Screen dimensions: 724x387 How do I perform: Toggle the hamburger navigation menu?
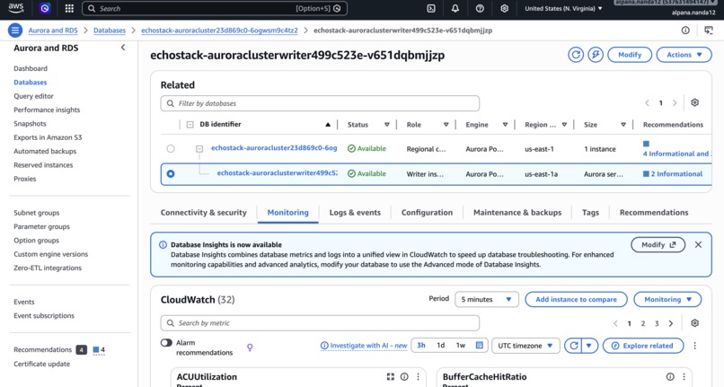click(x=14, y=31)
